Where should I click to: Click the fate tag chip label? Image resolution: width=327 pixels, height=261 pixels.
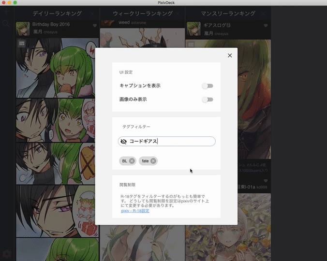(145, 161)
